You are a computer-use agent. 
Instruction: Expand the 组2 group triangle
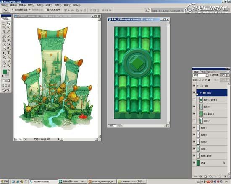pyautogui.click(x=201, y=93)
